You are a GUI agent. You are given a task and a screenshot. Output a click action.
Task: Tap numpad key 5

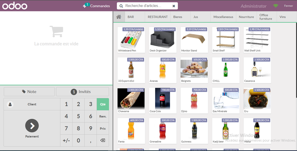[x=78, y=116]
